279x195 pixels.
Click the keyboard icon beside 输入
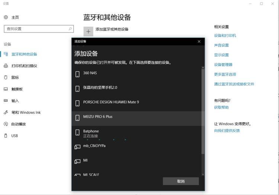[x=6, y=101]
